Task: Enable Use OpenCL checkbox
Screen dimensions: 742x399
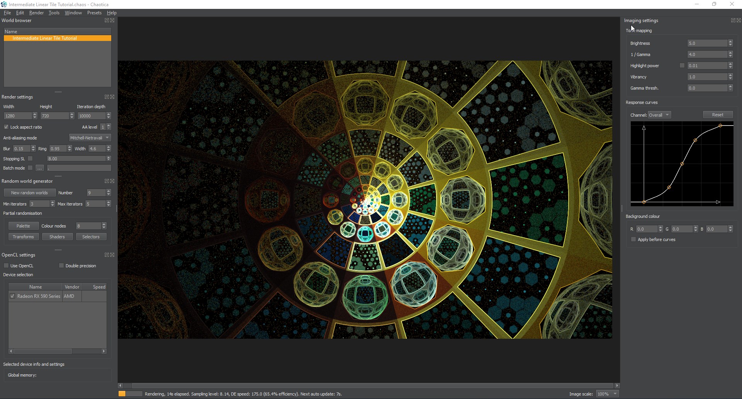Action: tap(6, 266)
